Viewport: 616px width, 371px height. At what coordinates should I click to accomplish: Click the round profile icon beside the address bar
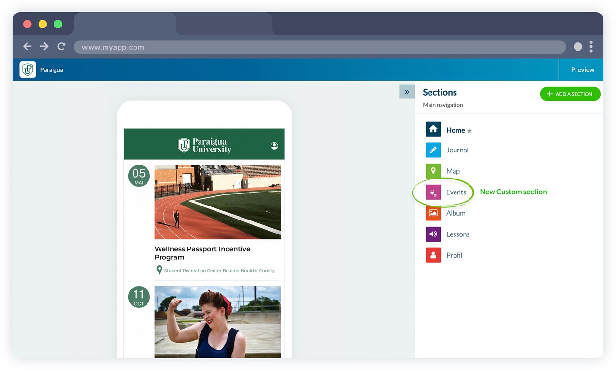click(x=578, y=47)
